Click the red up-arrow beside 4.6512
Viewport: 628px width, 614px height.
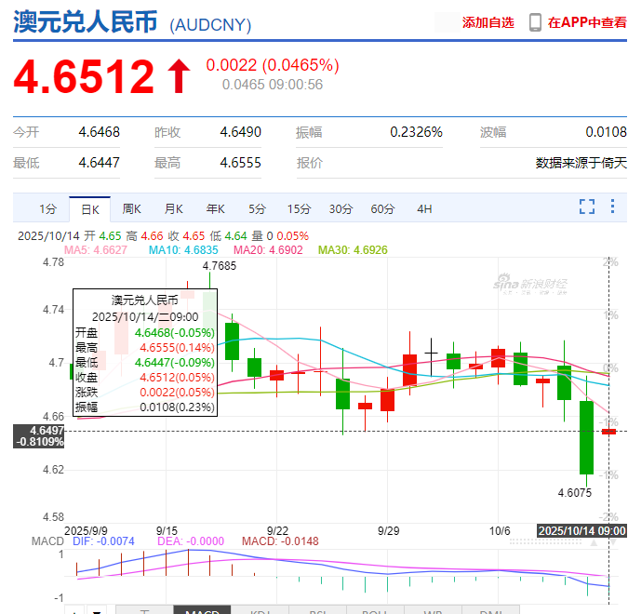click(177, 76)
